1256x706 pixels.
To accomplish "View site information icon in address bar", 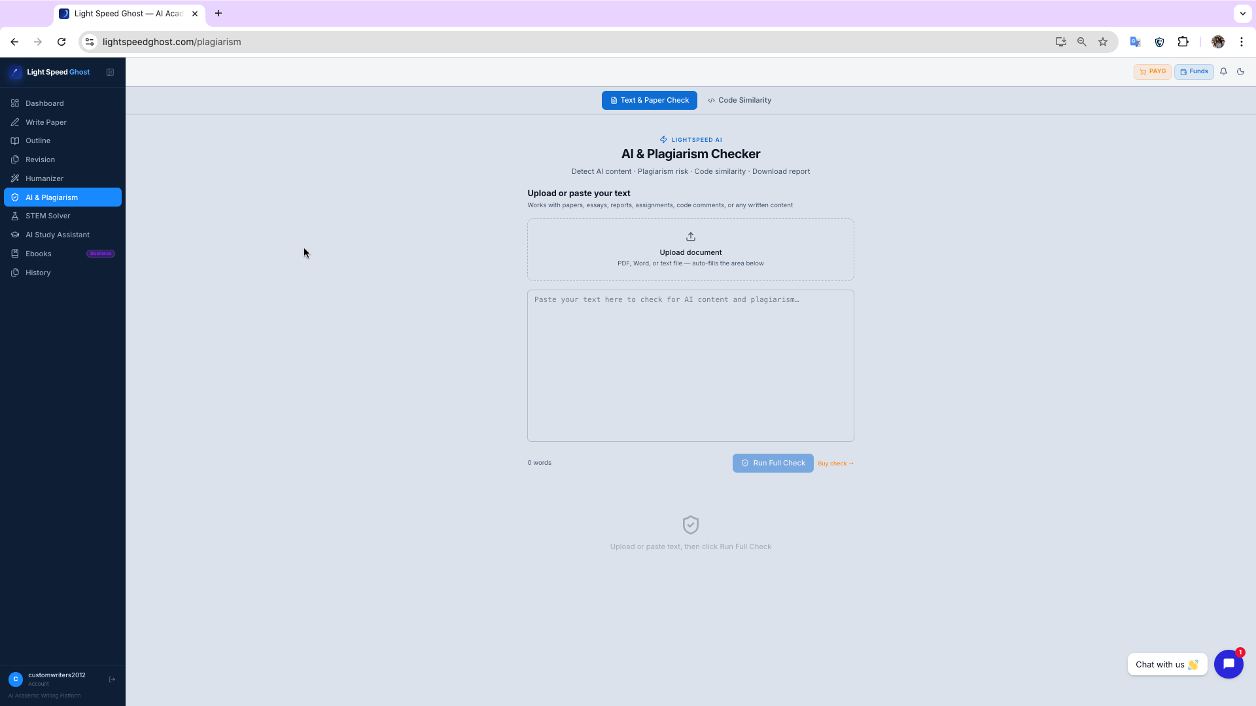I will click(x=90, y=42).
